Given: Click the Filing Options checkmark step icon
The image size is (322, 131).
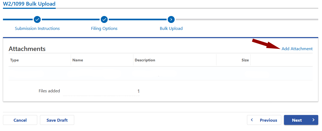Looking at the screenshot, I should (x=104, y=19).
